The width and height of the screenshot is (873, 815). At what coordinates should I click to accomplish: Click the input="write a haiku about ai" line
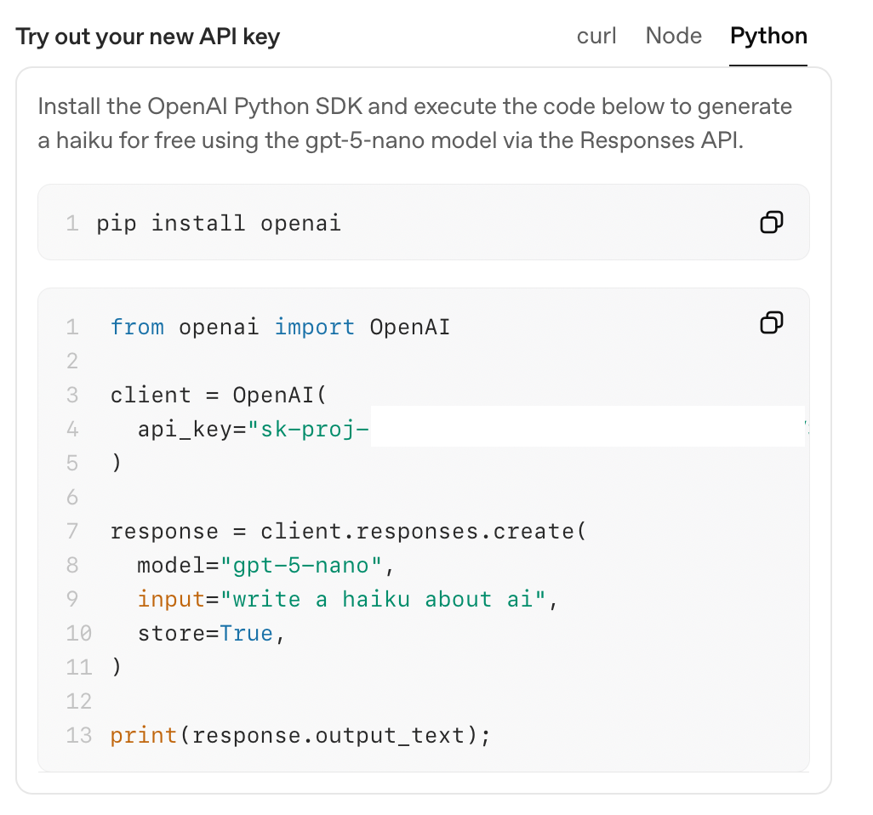point(347,600)
